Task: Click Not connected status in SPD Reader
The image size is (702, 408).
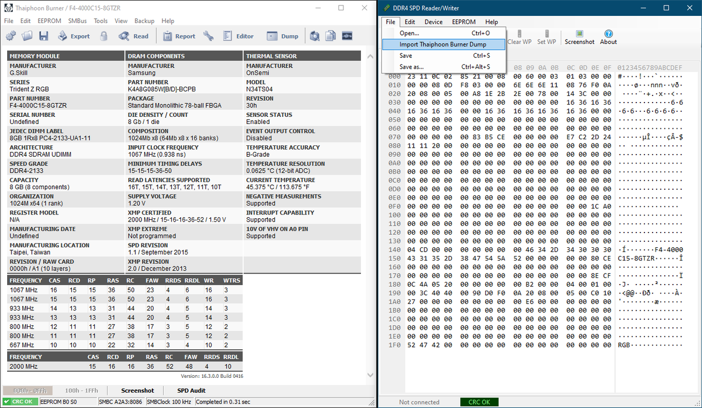Action: [x=419, y=402]
